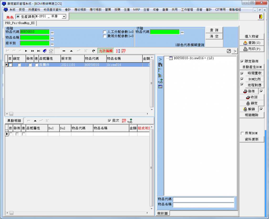Viewport: 269px width, 219px height.
Task: Click the red PRT icon beside 批次
Action: [124, 121]
